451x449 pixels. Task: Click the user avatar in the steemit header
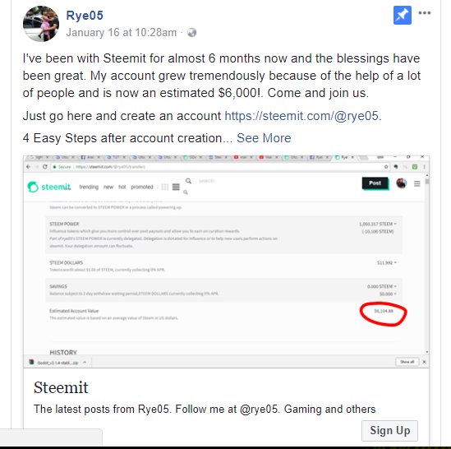coord(401,183)
